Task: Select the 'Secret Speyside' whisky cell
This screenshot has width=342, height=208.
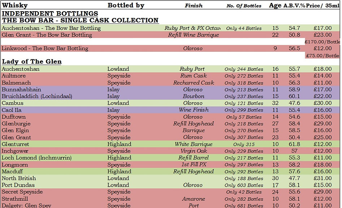Action: click(x=22, y=192)
